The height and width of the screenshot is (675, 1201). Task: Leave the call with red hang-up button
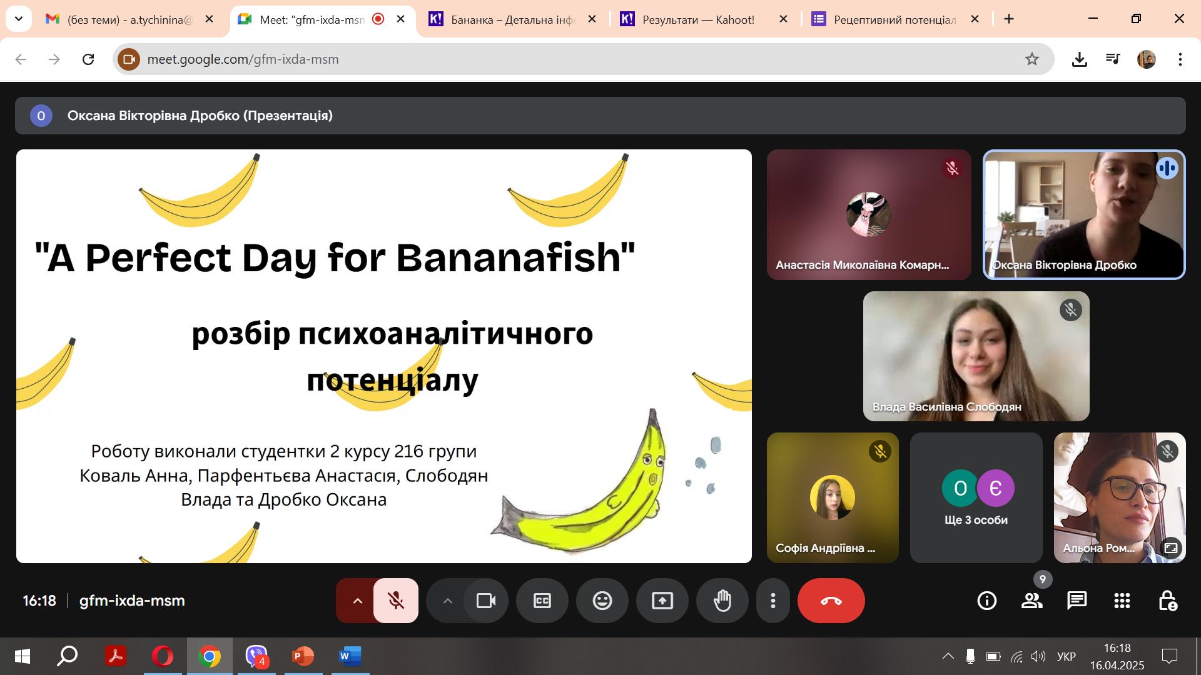tap(831, 601)
